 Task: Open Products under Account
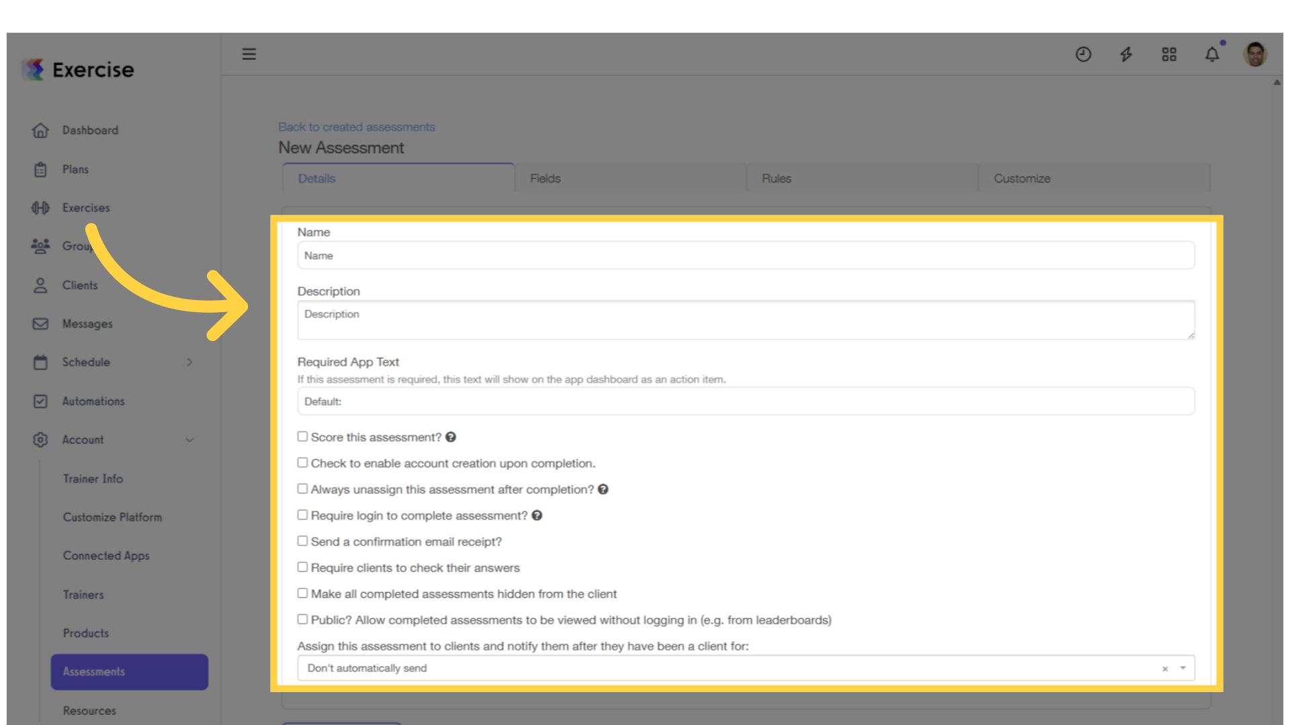[86, 633]
